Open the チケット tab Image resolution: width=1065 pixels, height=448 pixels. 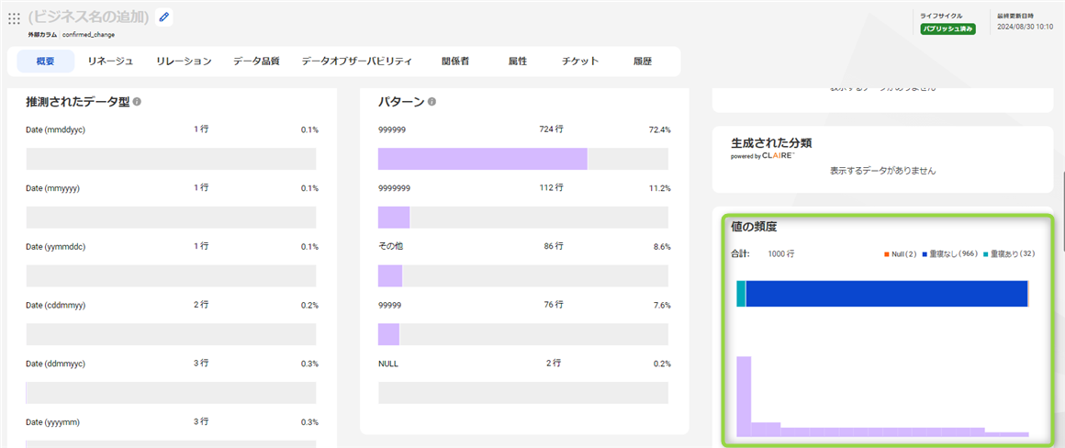(580, 62)
